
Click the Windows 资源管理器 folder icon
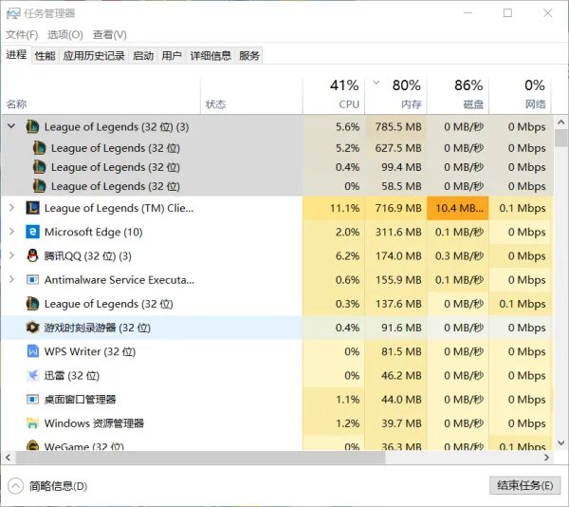click(32, 423)
